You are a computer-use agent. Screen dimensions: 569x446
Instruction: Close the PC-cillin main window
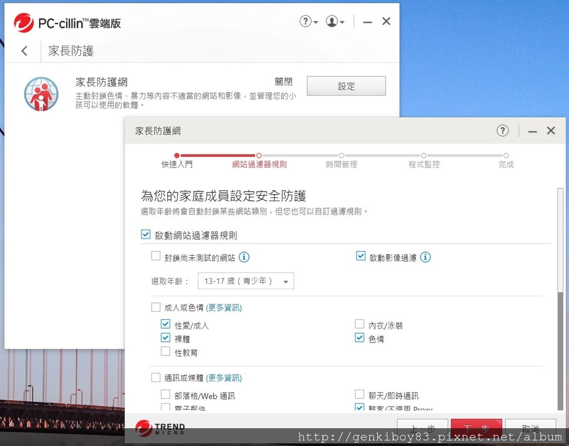[x=386, y=22]
